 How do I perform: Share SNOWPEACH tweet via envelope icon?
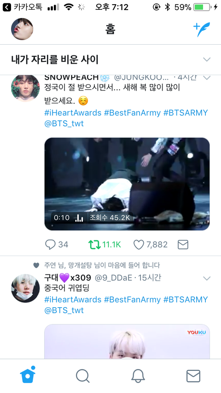point(183,244)
